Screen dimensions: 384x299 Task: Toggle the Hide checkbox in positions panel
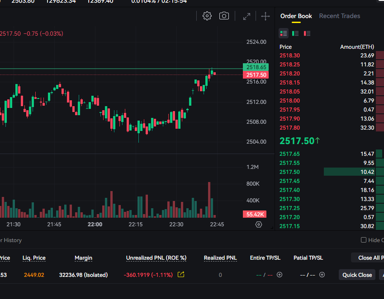(364, 240)
